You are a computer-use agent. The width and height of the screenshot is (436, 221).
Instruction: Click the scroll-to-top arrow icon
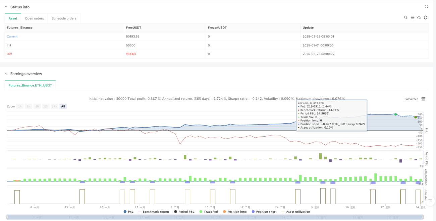[430, 202]
